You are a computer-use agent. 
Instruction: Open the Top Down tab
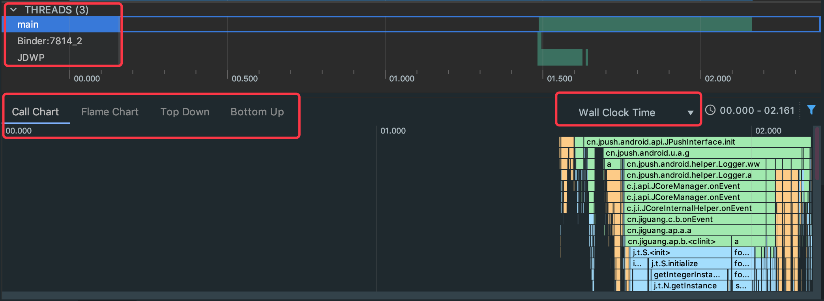[x=185, y=112]
